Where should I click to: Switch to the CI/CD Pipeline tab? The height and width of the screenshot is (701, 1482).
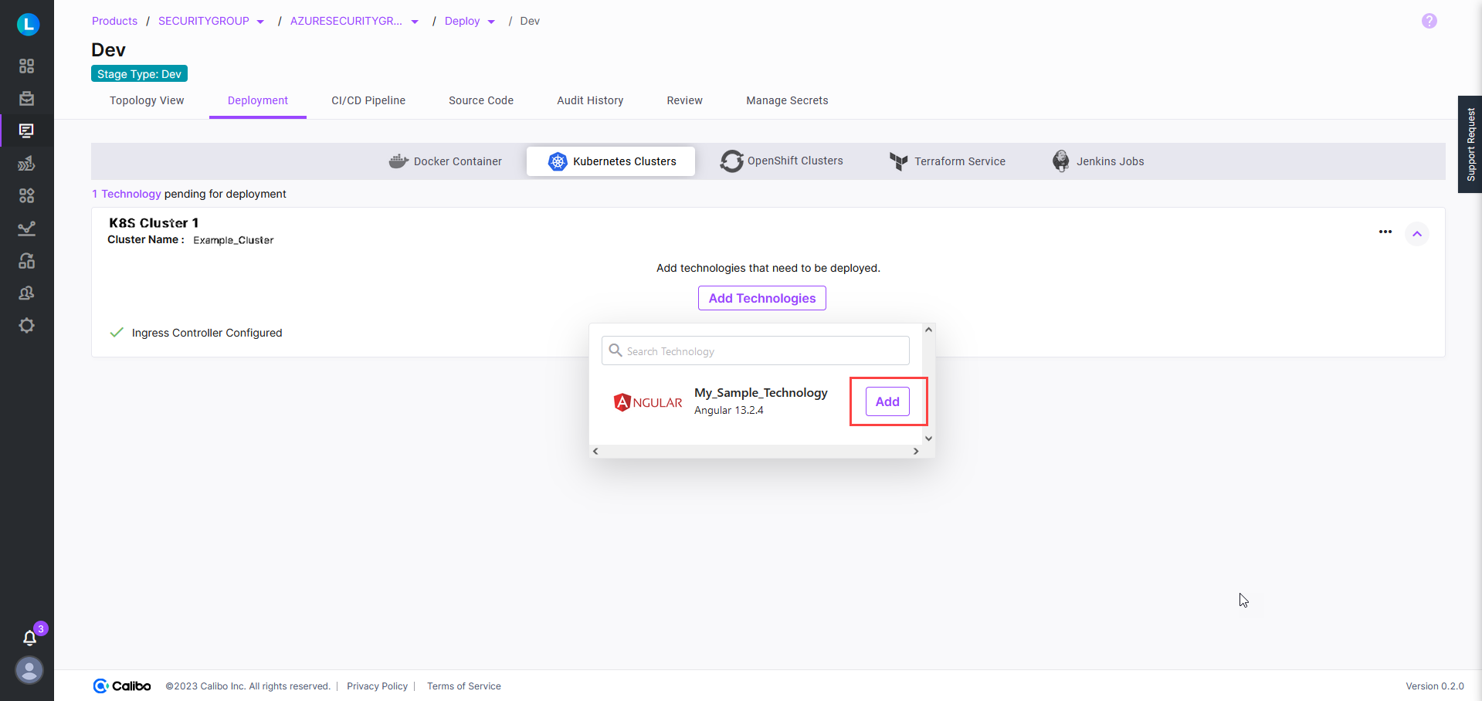[368, 100]
